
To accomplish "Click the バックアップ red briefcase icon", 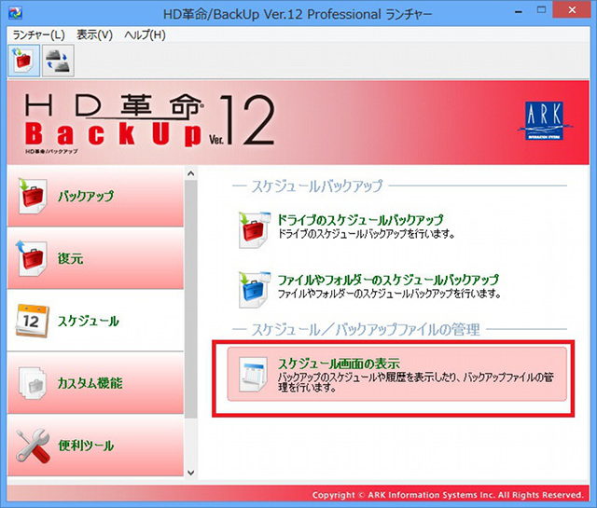I will pos(32,196).
